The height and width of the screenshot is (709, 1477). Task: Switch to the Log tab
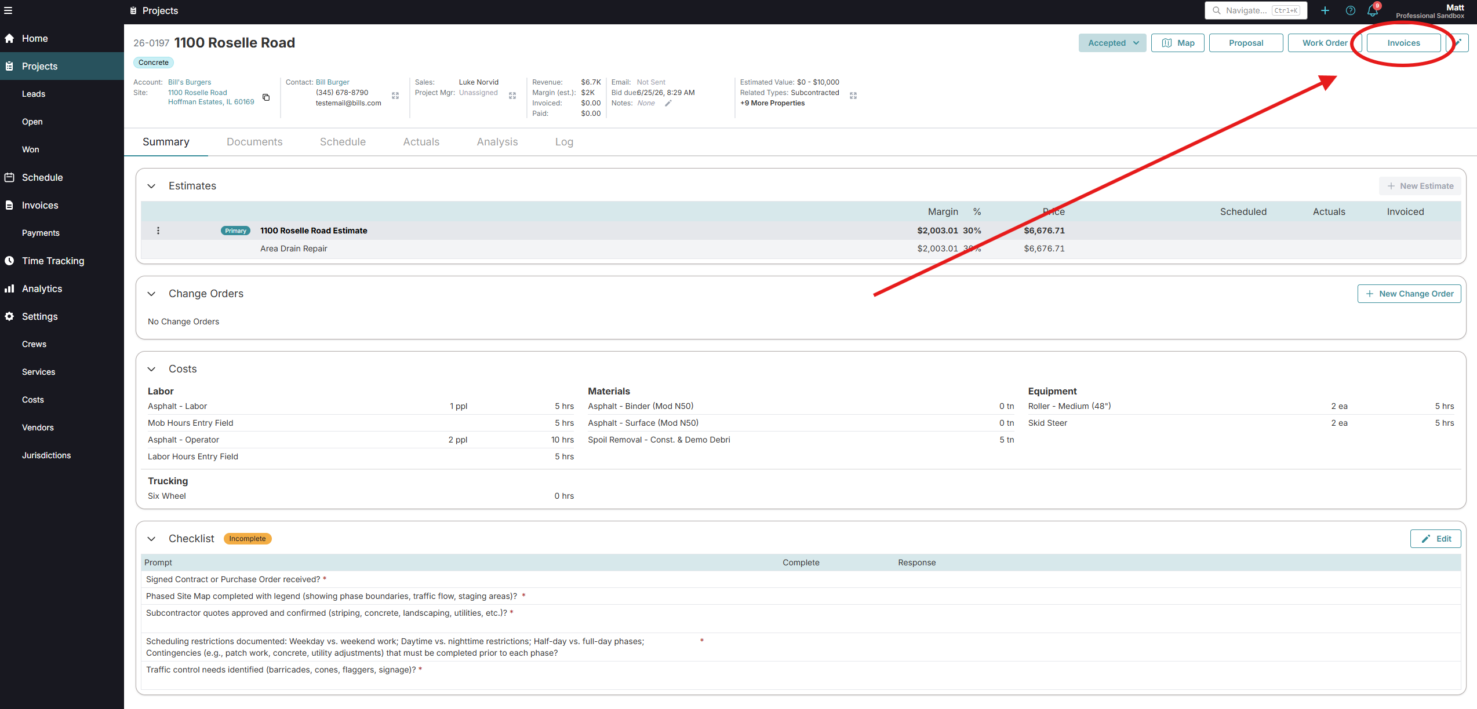click(564, 142)
